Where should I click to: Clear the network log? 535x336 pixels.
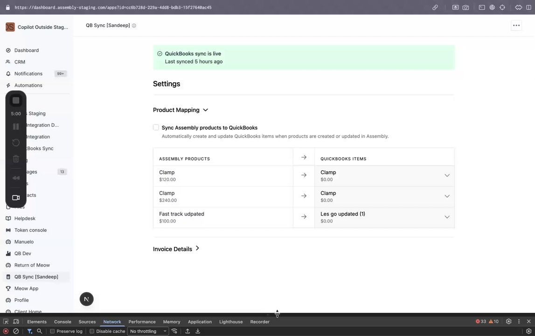pos(16,331)
